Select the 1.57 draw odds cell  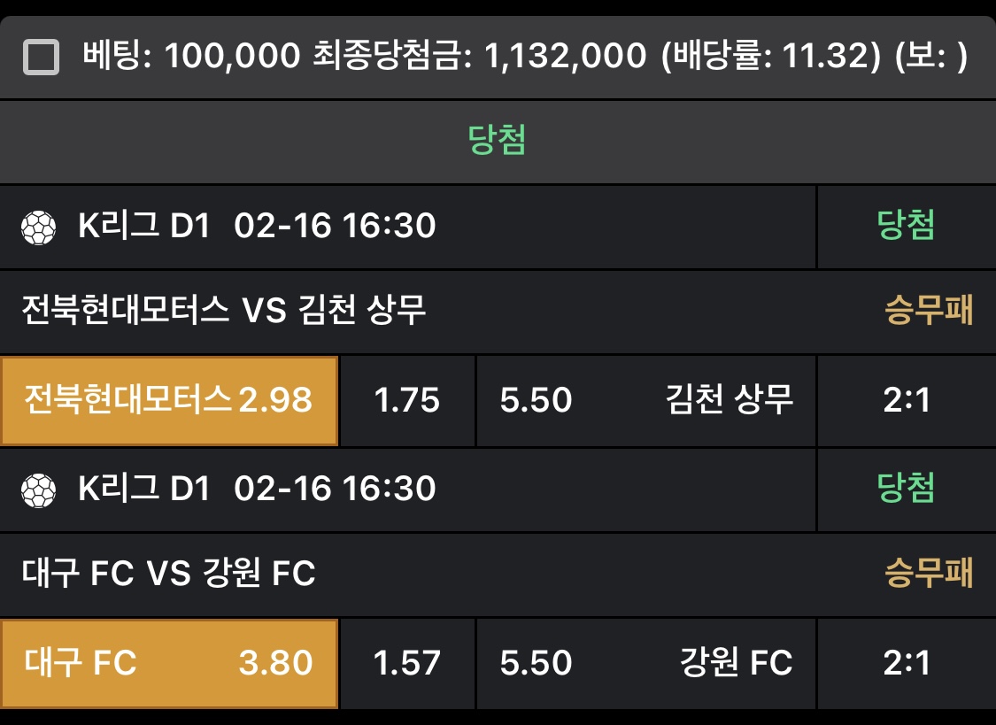click(407, 663)
